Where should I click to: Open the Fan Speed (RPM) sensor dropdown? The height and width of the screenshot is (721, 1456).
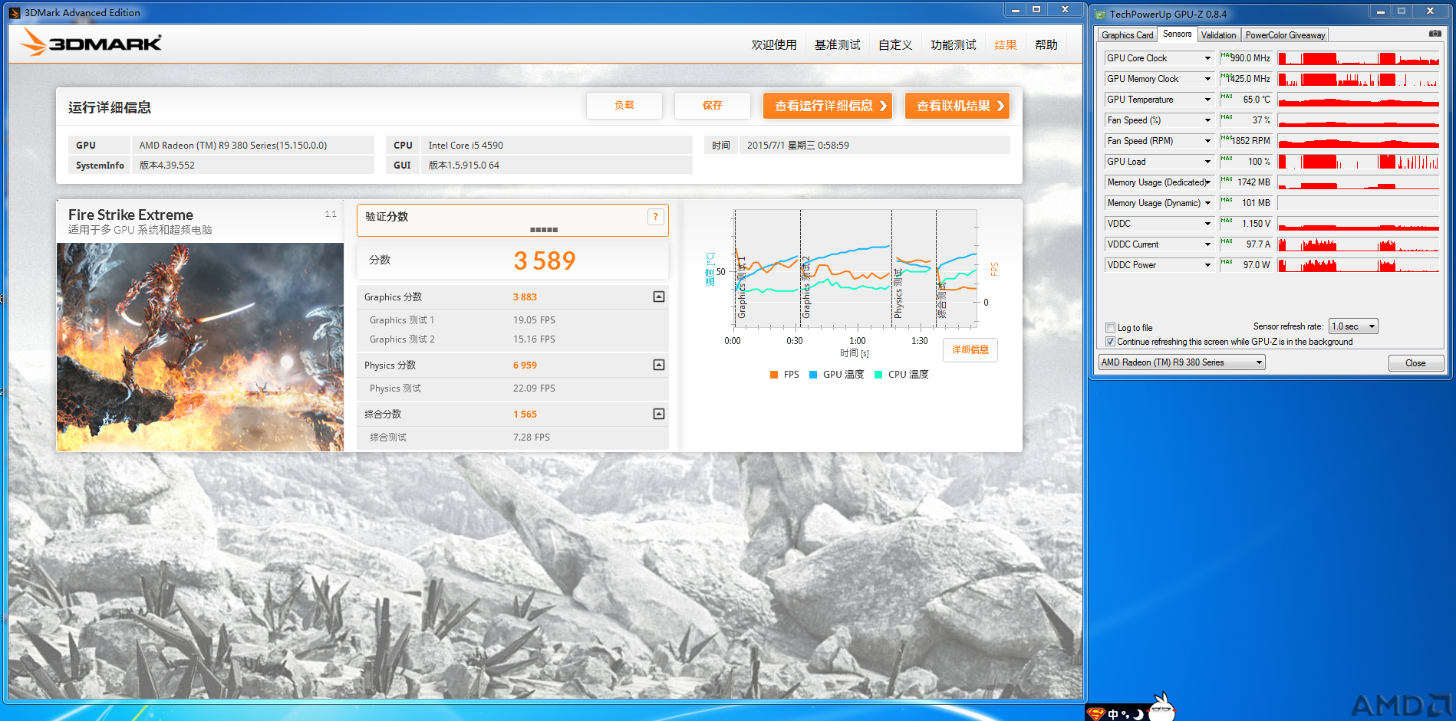pyautogui.click(x=1207, y=141)
